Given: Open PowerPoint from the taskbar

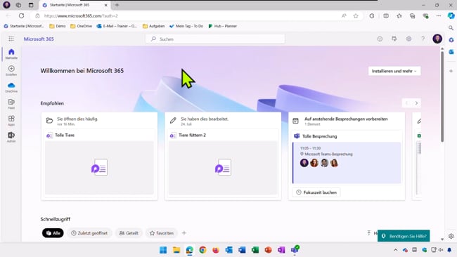Looking at the screenshot, I should (268, 250).
